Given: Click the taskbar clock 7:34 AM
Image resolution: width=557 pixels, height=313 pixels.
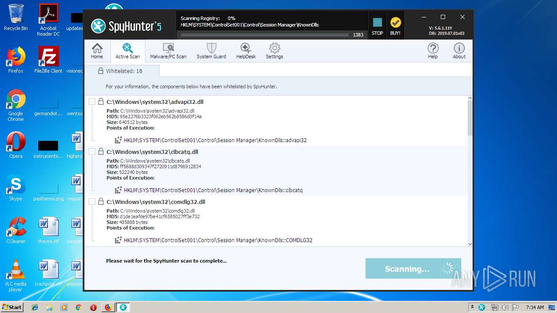Looking at the screenshot, I should coord(535,307).
